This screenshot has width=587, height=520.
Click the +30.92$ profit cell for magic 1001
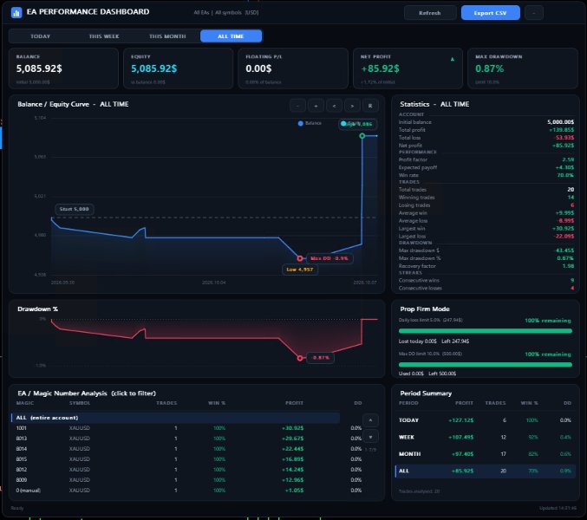293,428
